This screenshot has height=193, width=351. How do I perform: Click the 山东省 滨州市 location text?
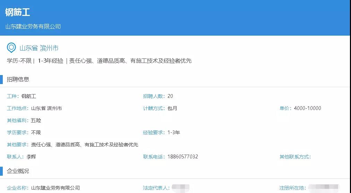pos(39,48)
